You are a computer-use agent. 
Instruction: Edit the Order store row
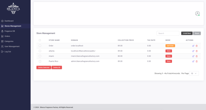193,46
